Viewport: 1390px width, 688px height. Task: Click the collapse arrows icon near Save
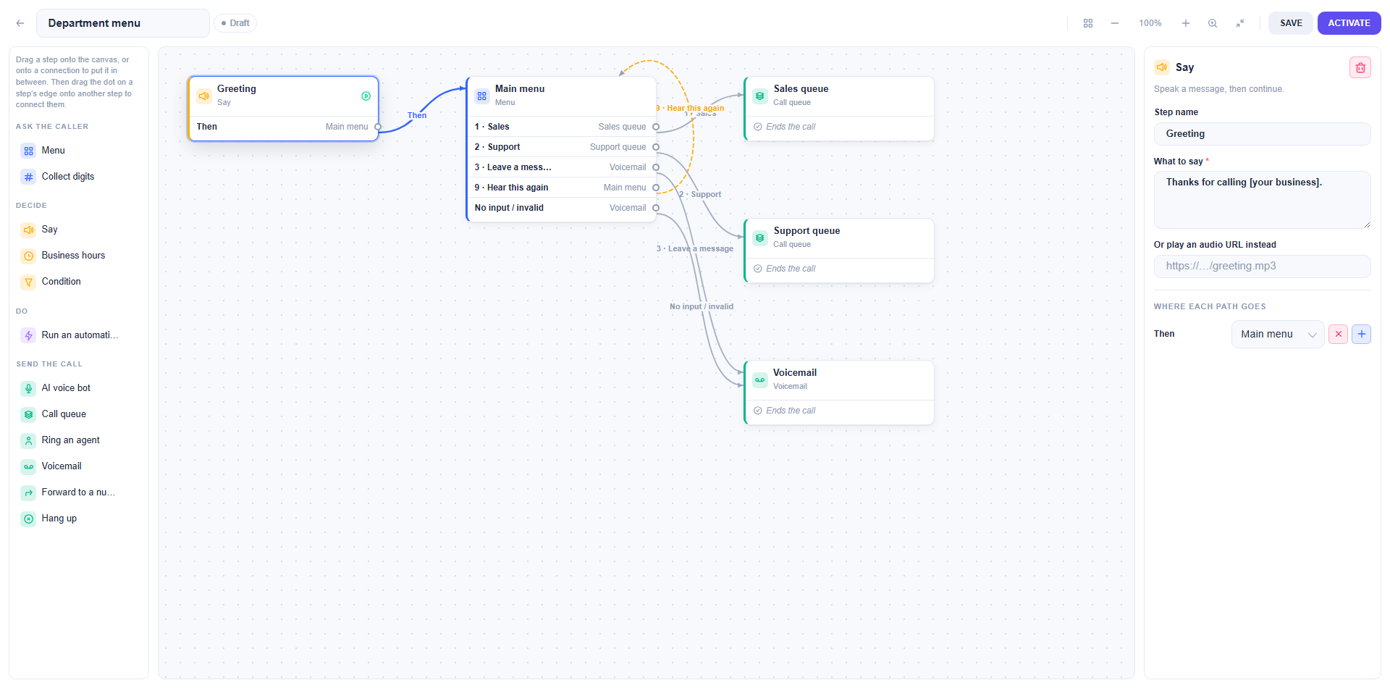click(x=1240, y=23)
